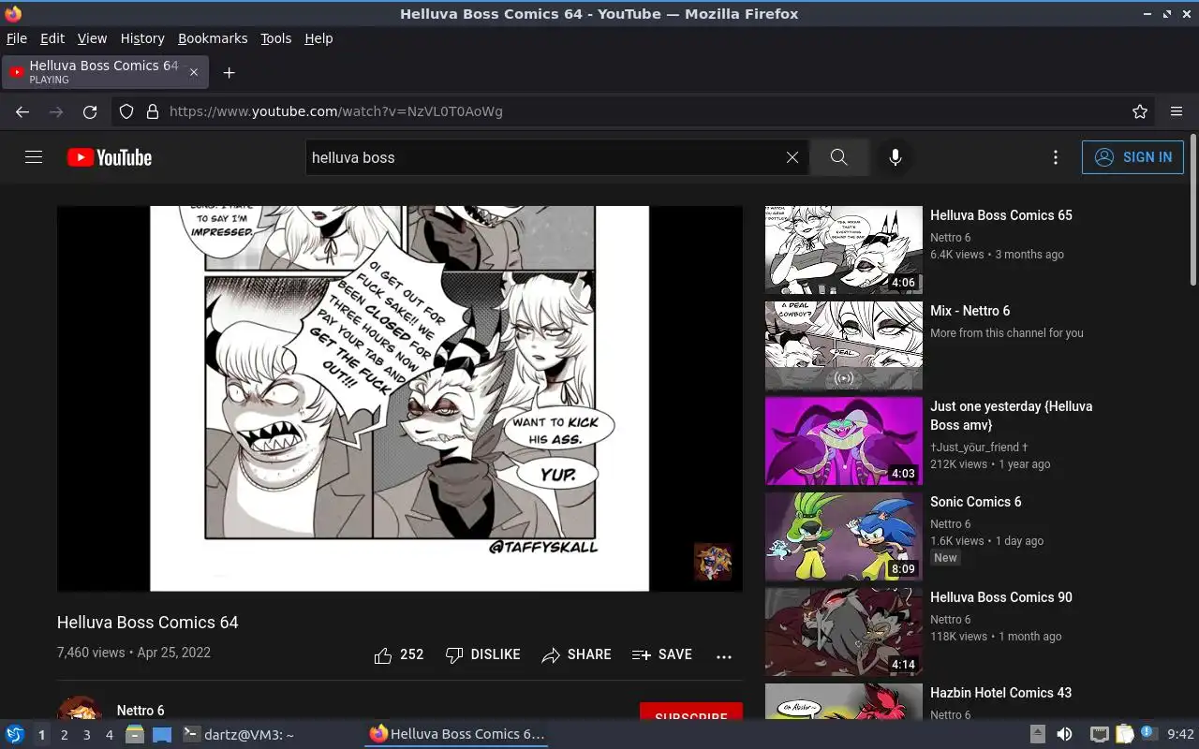Open the Edit menu
1199x749 pixels.
[x=52, y=38]
